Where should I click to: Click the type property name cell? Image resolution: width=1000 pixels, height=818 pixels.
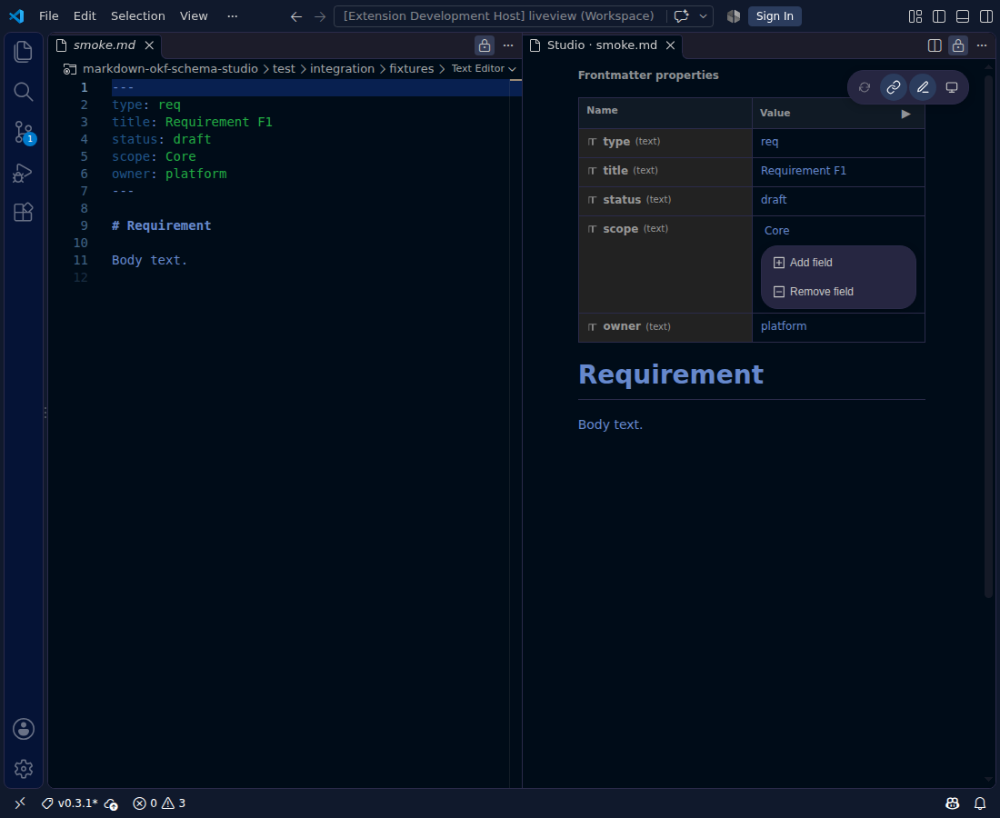pos(665,143)
